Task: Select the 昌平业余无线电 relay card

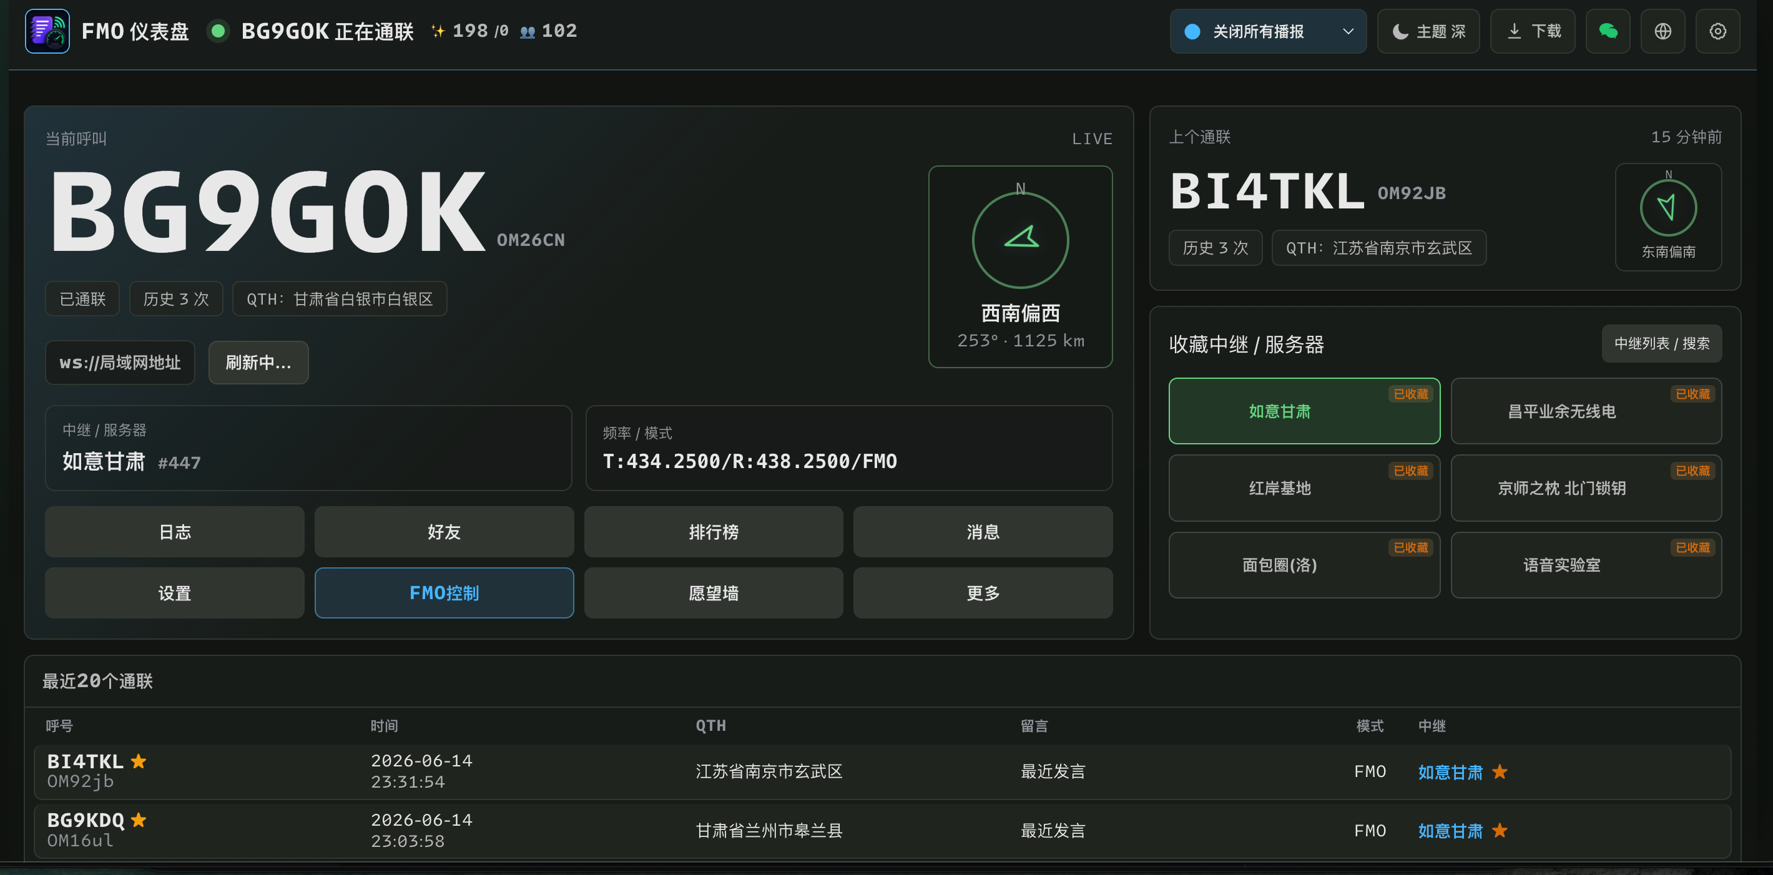Action: click(x=1586, y=411)
